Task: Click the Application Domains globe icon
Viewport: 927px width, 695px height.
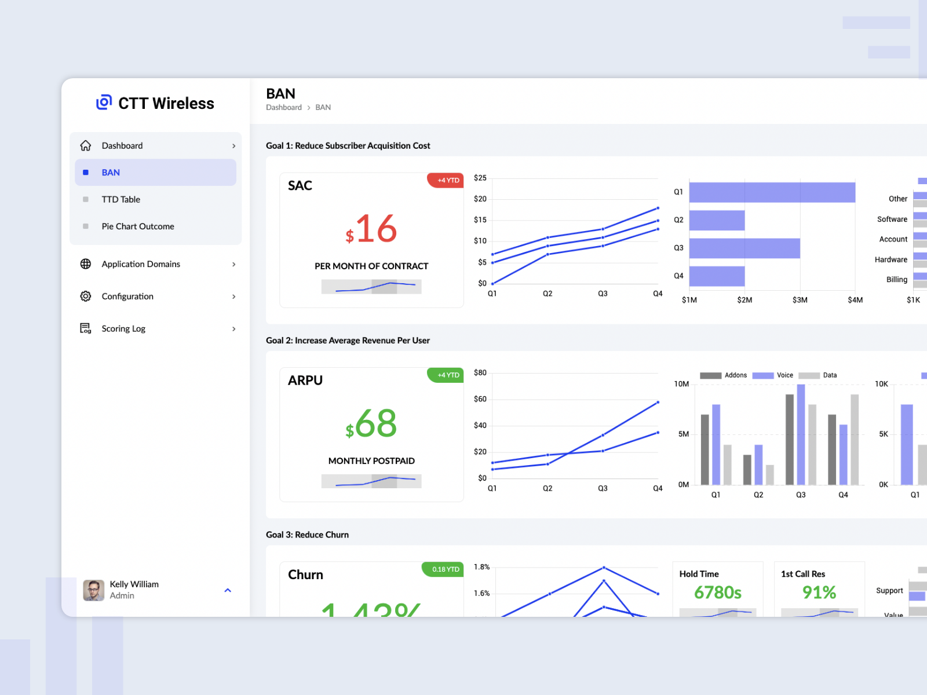Action: (85, 264)
